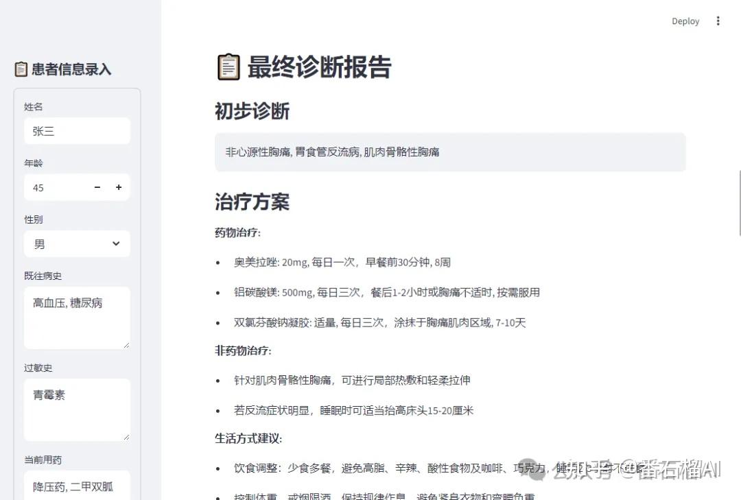This screenshot has width=741, height=500.
Task: Click the 治疗方案 heading
Action: point(252,202)
